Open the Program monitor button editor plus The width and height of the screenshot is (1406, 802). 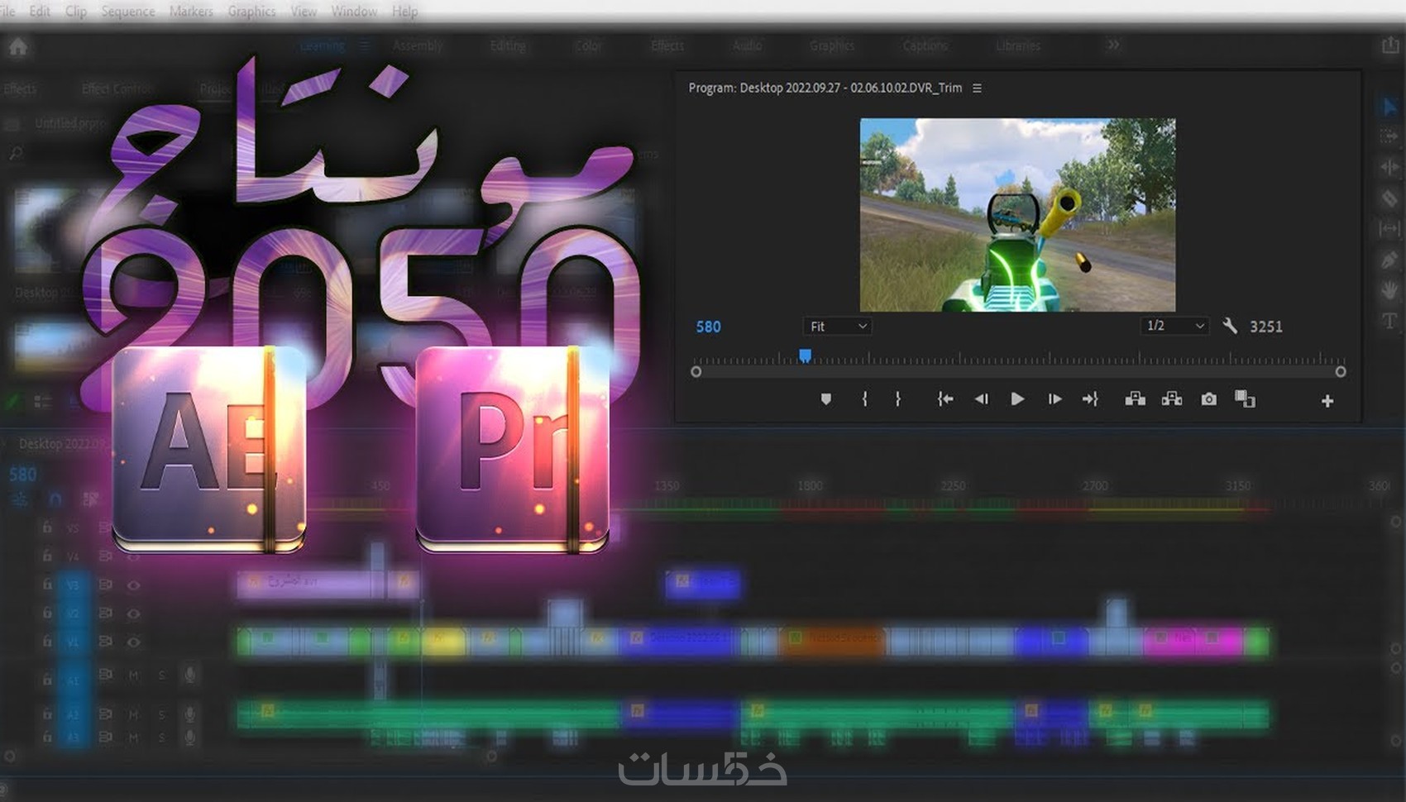pos(1327,401)
